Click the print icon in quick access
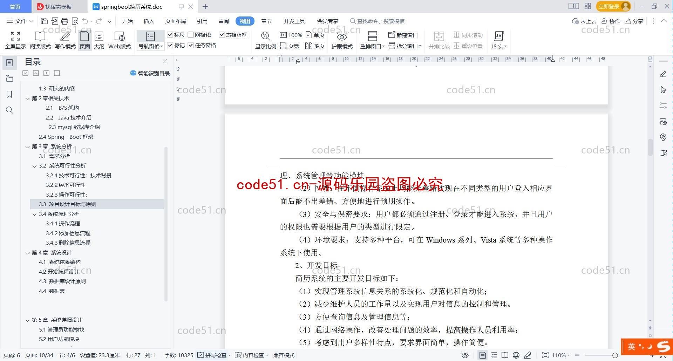The image size is (673, 361). click(x=64, y=21)
